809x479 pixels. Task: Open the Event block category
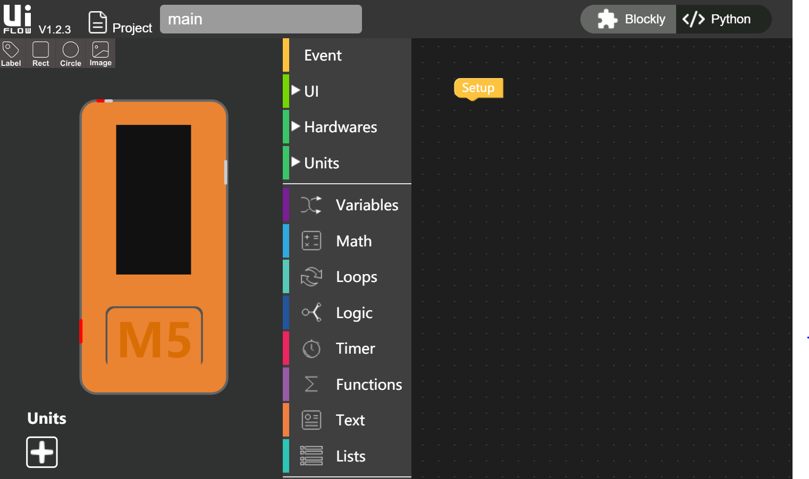(x=347, y=55)
